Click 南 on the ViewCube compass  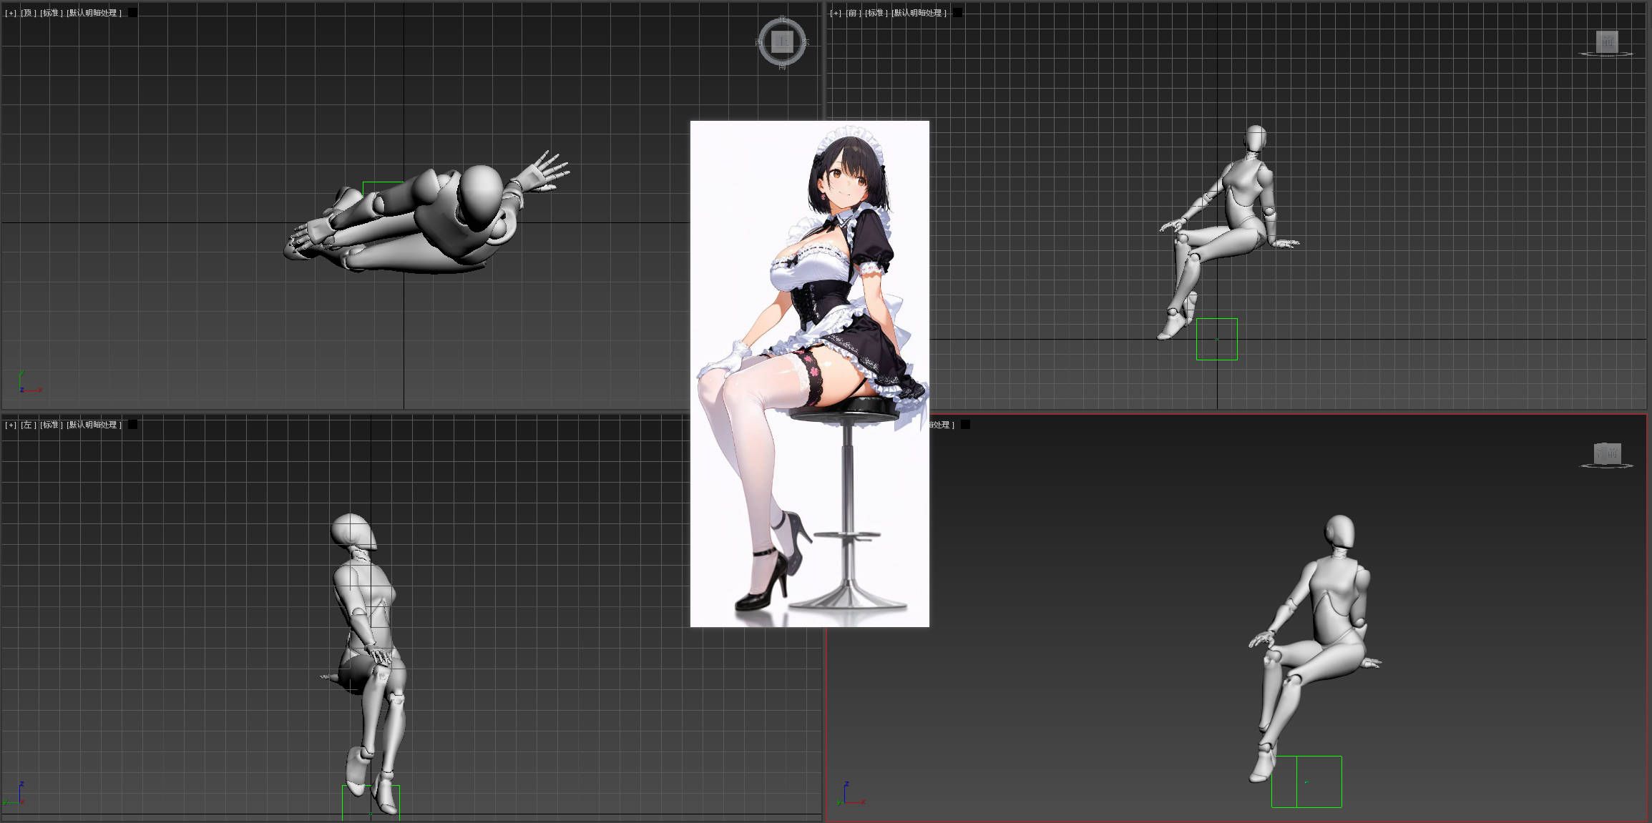782,66
